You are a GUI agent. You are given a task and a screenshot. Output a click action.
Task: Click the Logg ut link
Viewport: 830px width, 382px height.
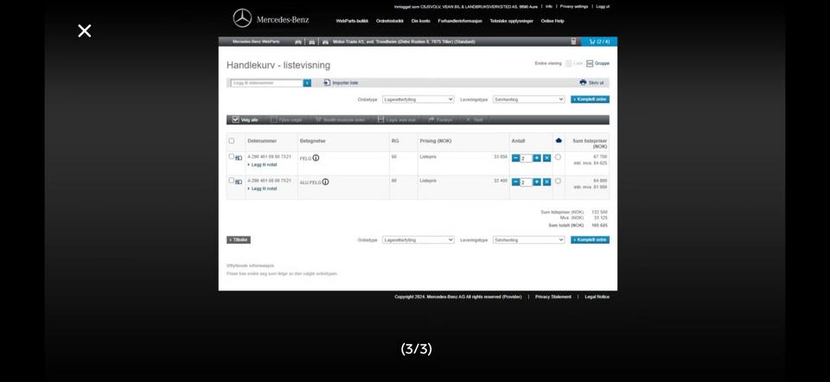(x=603, y=7)
